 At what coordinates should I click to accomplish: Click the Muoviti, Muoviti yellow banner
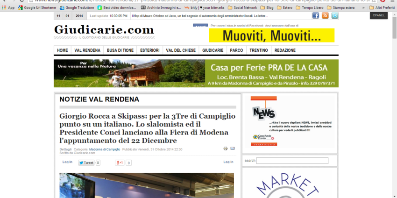tap(272, 35)
